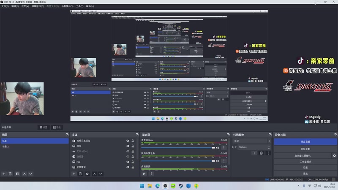Open the 文件(F) menu
The height and width of the screenshot is (190, 338).
5,6
